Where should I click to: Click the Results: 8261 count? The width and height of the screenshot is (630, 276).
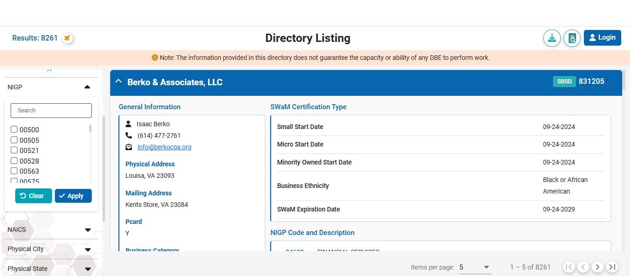point(35,38)
